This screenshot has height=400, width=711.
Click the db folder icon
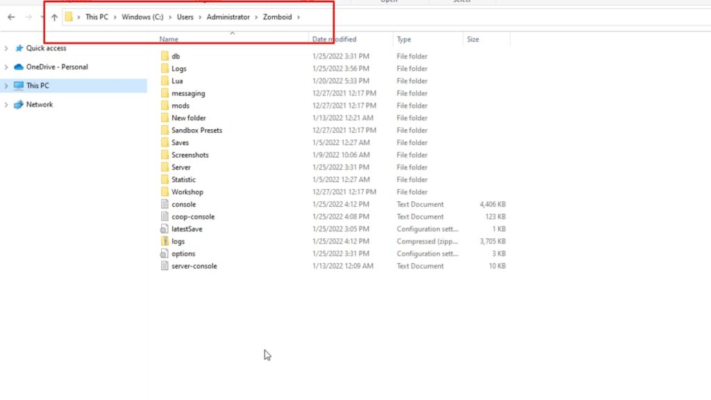tap(165, 56)
